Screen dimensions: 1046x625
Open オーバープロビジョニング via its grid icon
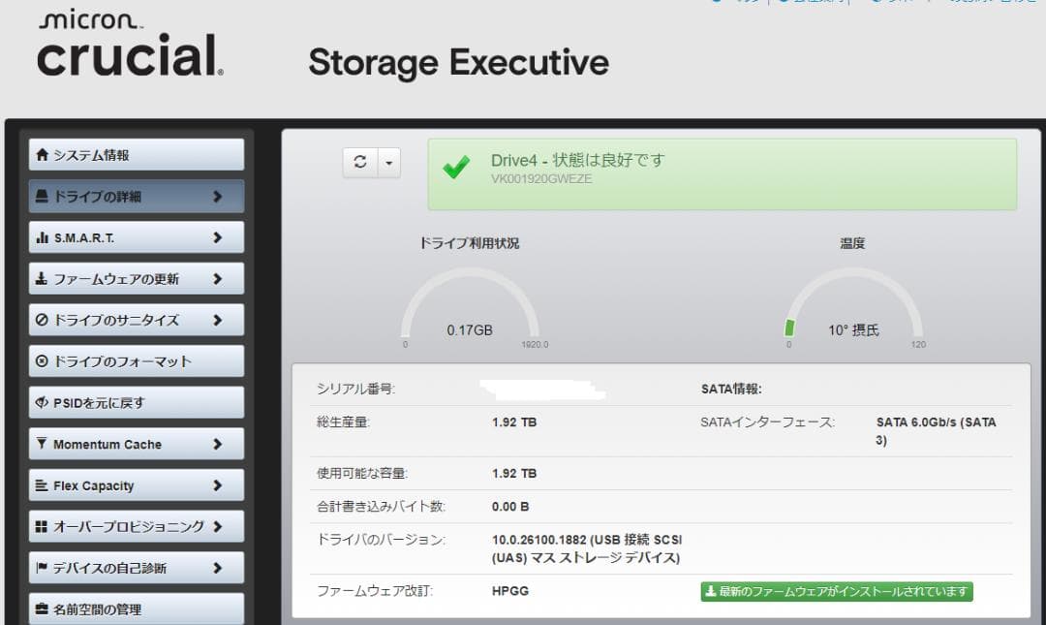click(x=43, y=526)
